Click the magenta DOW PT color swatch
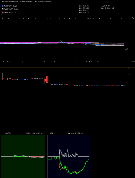Viewport: 135px width, 178px height. click(x=3, y=12)
